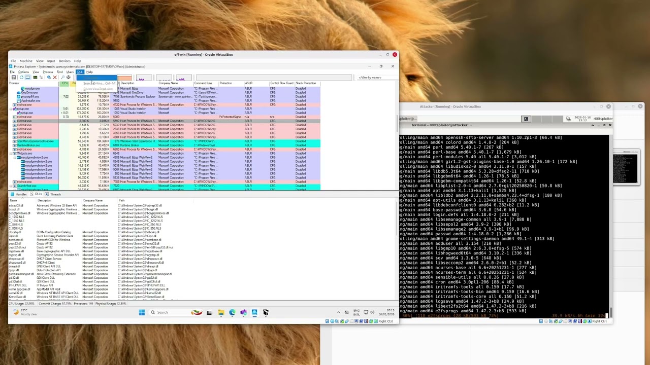
Task: Select the procexp64.exe process row
Action: pos(164,96)
